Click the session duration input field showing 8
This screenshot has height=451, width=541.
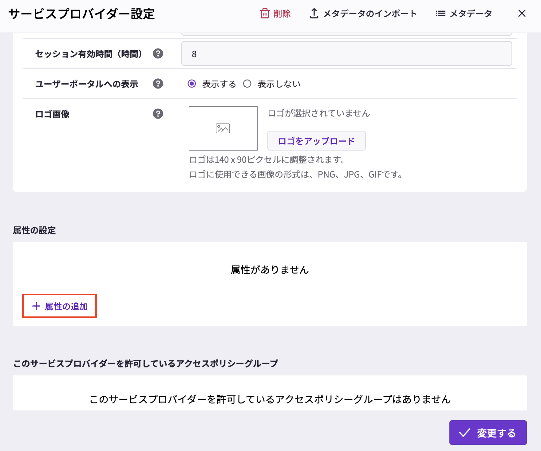tap(347, 54)
